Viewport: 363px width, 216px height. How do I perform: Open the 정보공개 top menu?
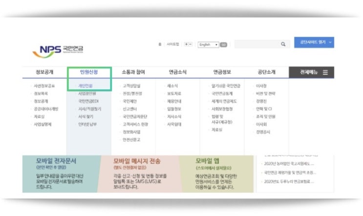pos(44,72)
